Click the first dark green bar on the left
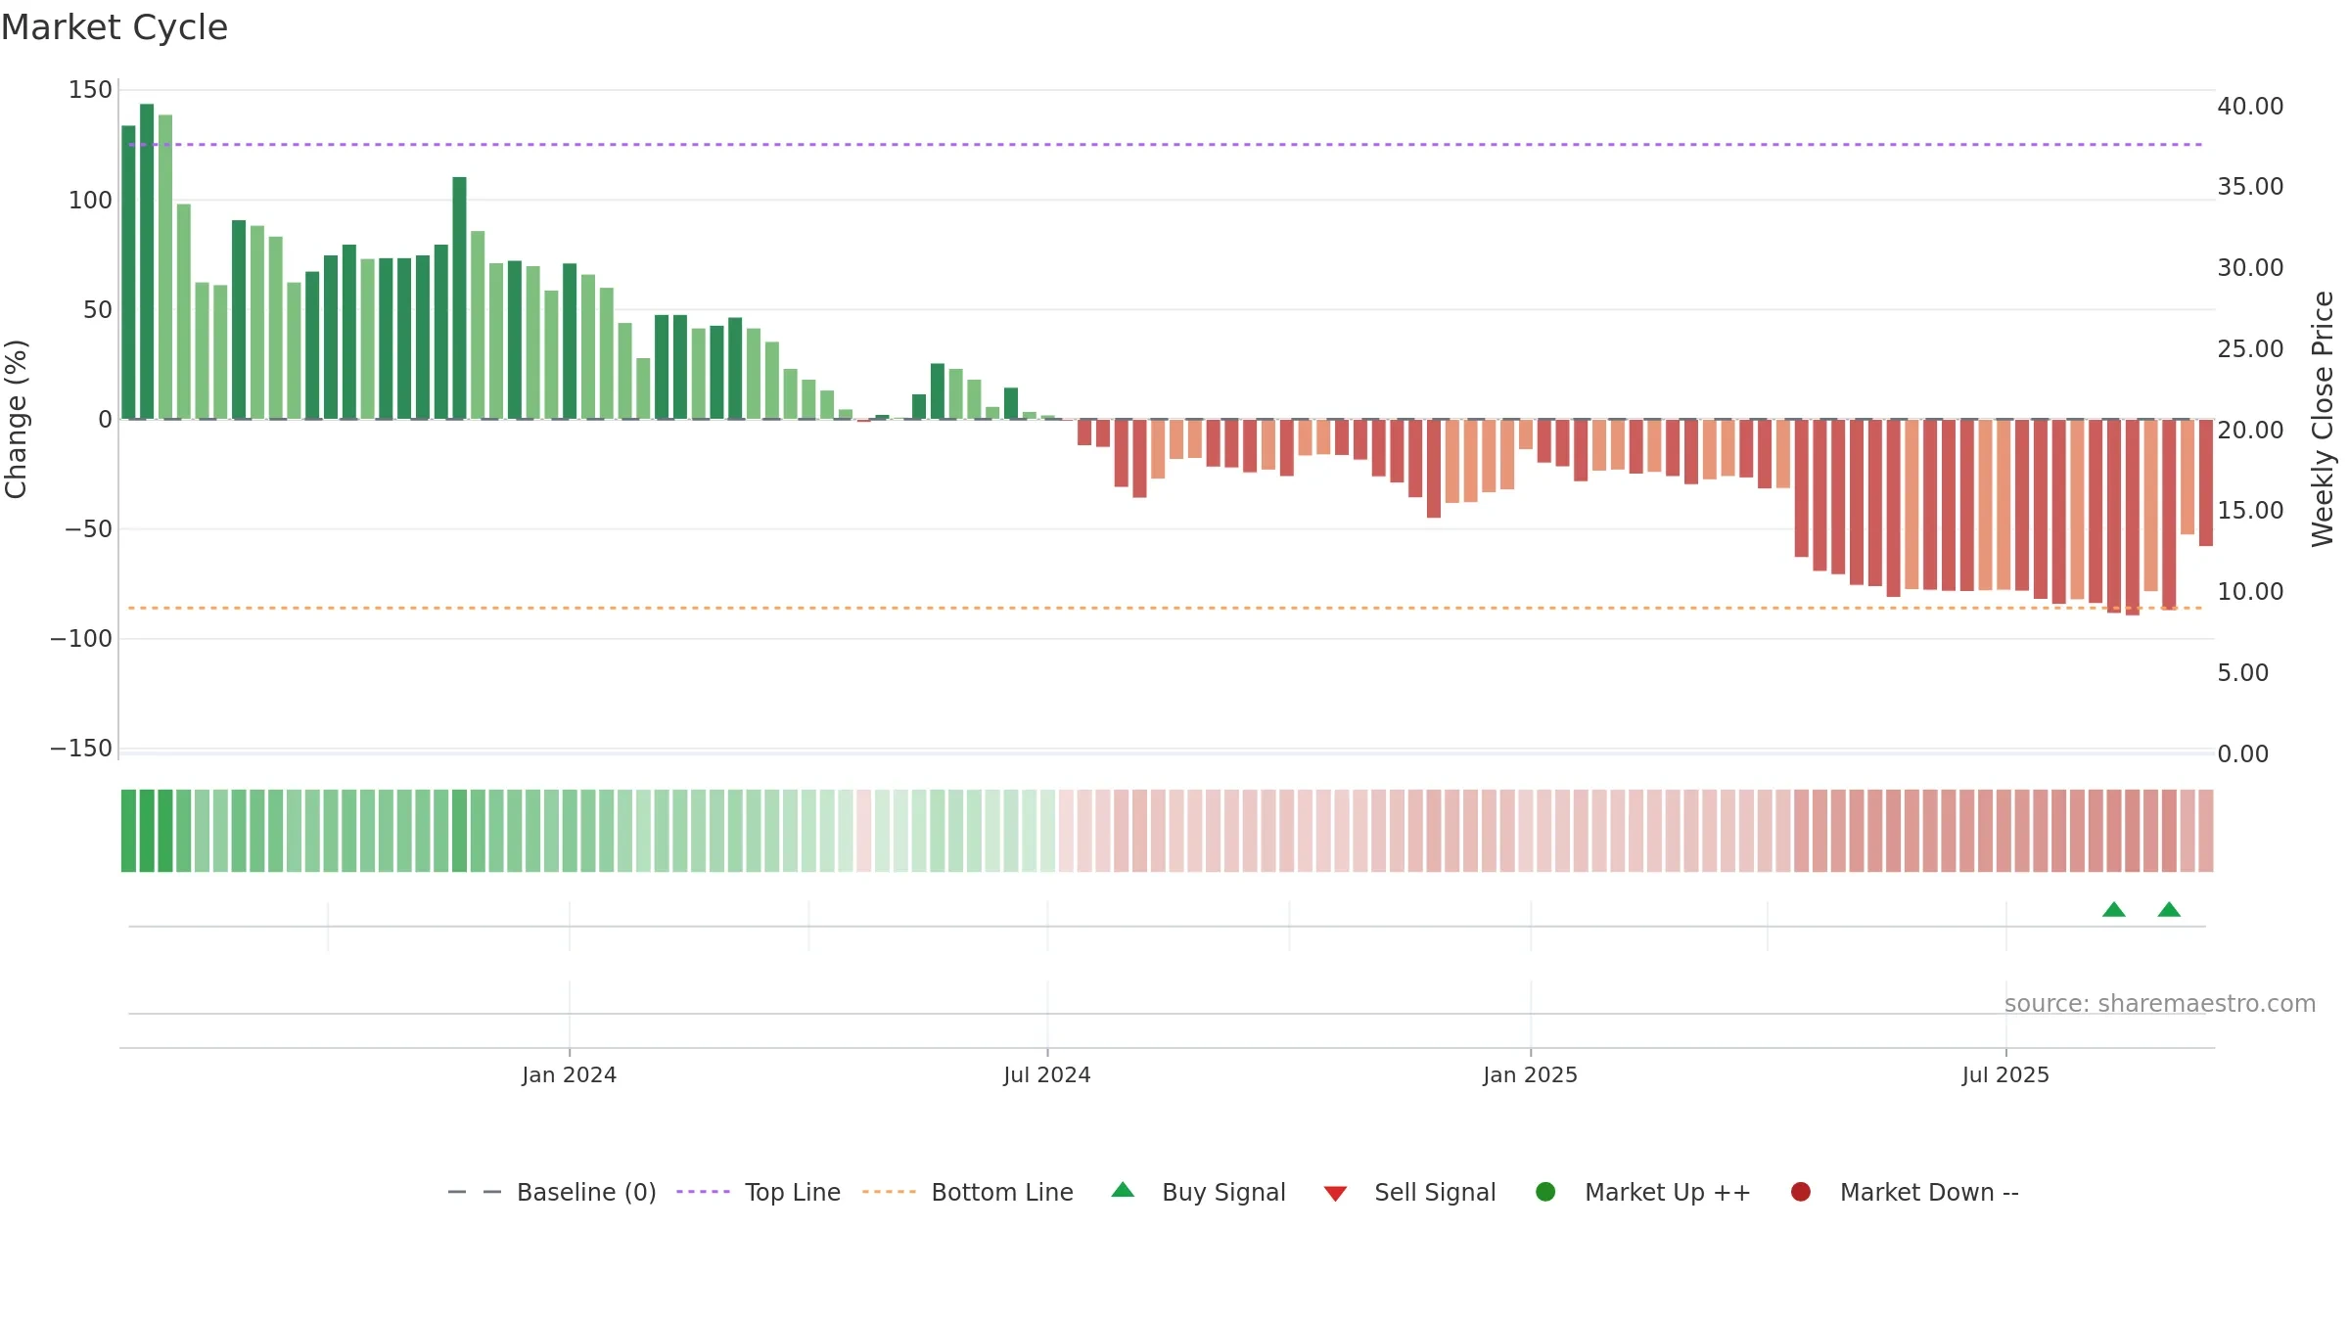This screenshot has height=1321, width=2349. coord(128,272)
